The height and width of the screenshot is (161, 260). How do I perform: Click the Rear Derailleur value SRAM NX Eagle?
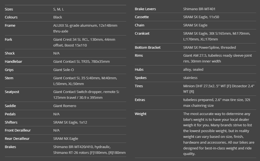coord(66,138)
